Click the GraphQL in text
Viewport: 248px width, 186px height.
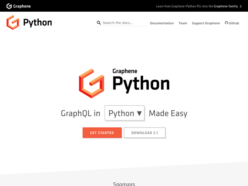[80, 113]
